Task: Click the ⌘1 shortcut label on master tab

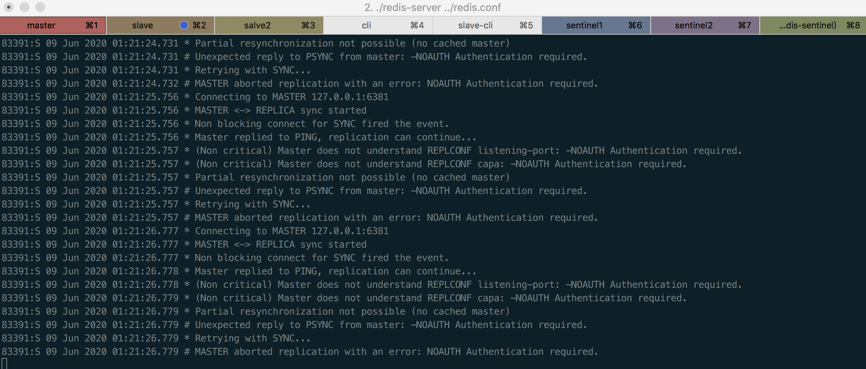Action: [92, 25]
